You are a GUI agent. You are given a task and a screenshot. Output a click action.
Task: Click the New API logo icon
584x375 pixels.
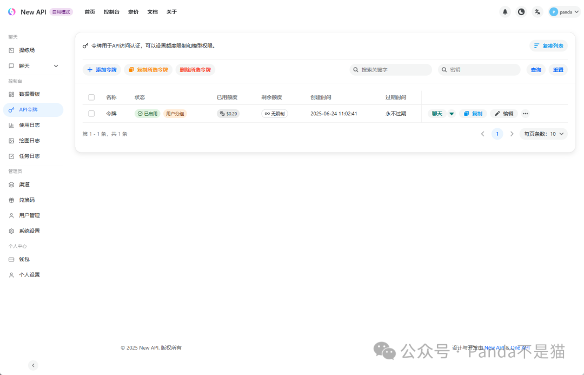[x=12, y=12]
